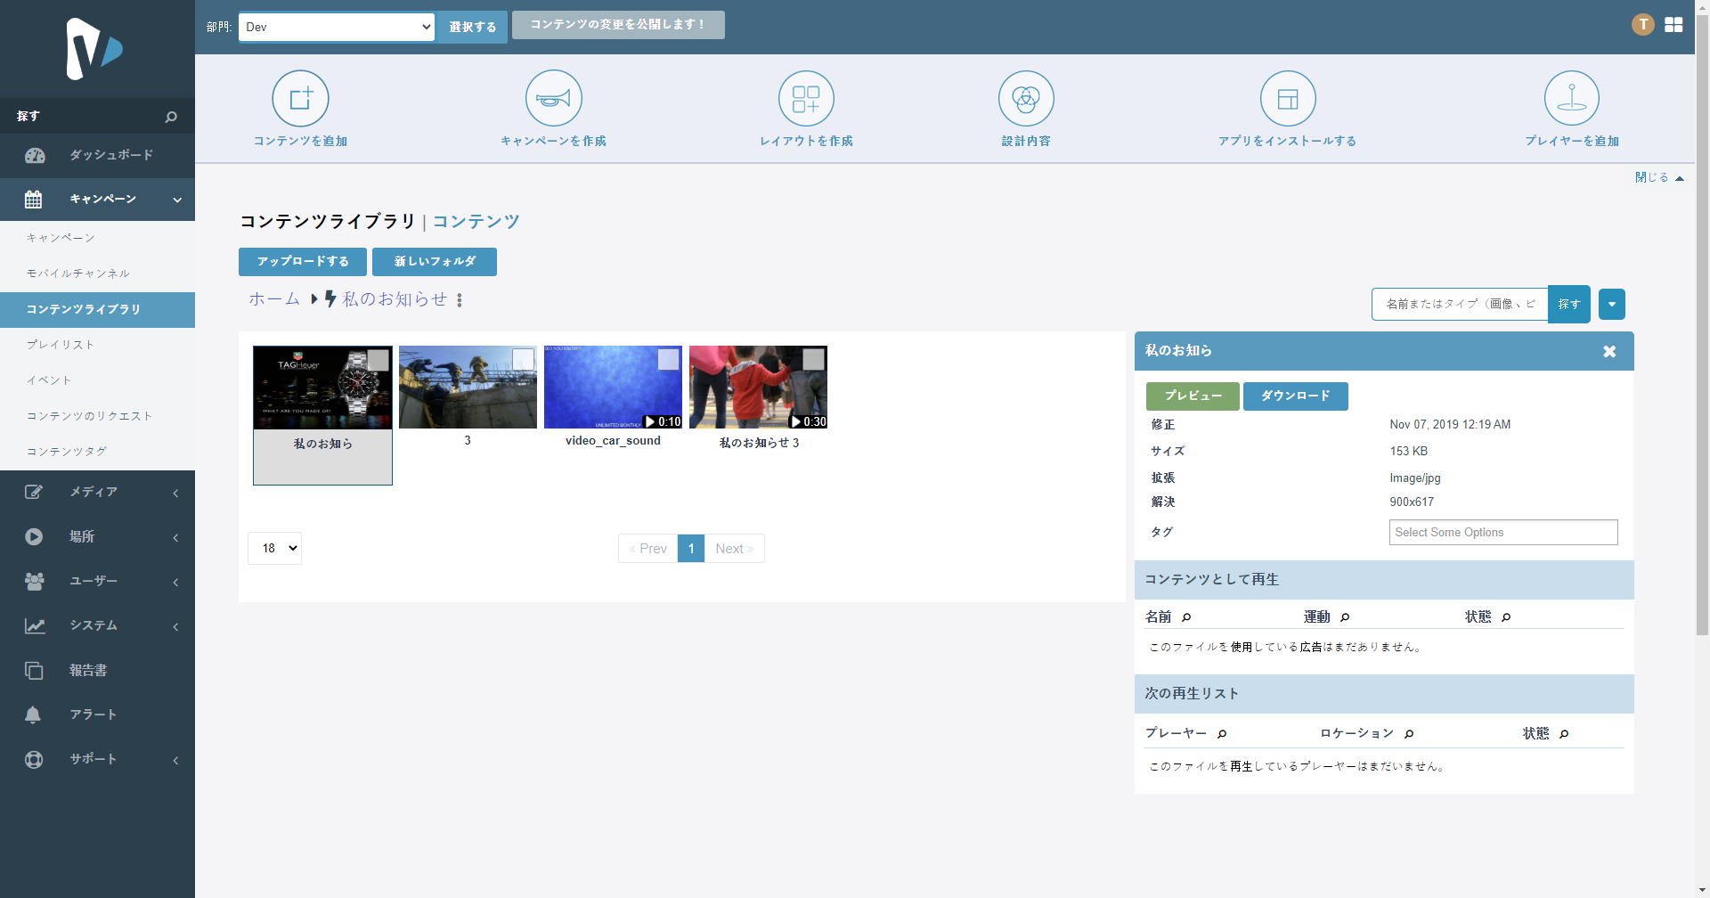1710x898 pixels.
Task: Click the タグ Select Some Options field
Action: click(x=1502, y=533)
